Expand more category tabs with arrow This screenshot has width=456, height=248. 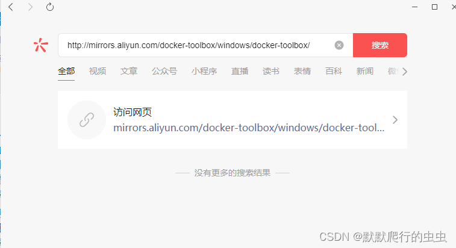click(x=405, y=72)
